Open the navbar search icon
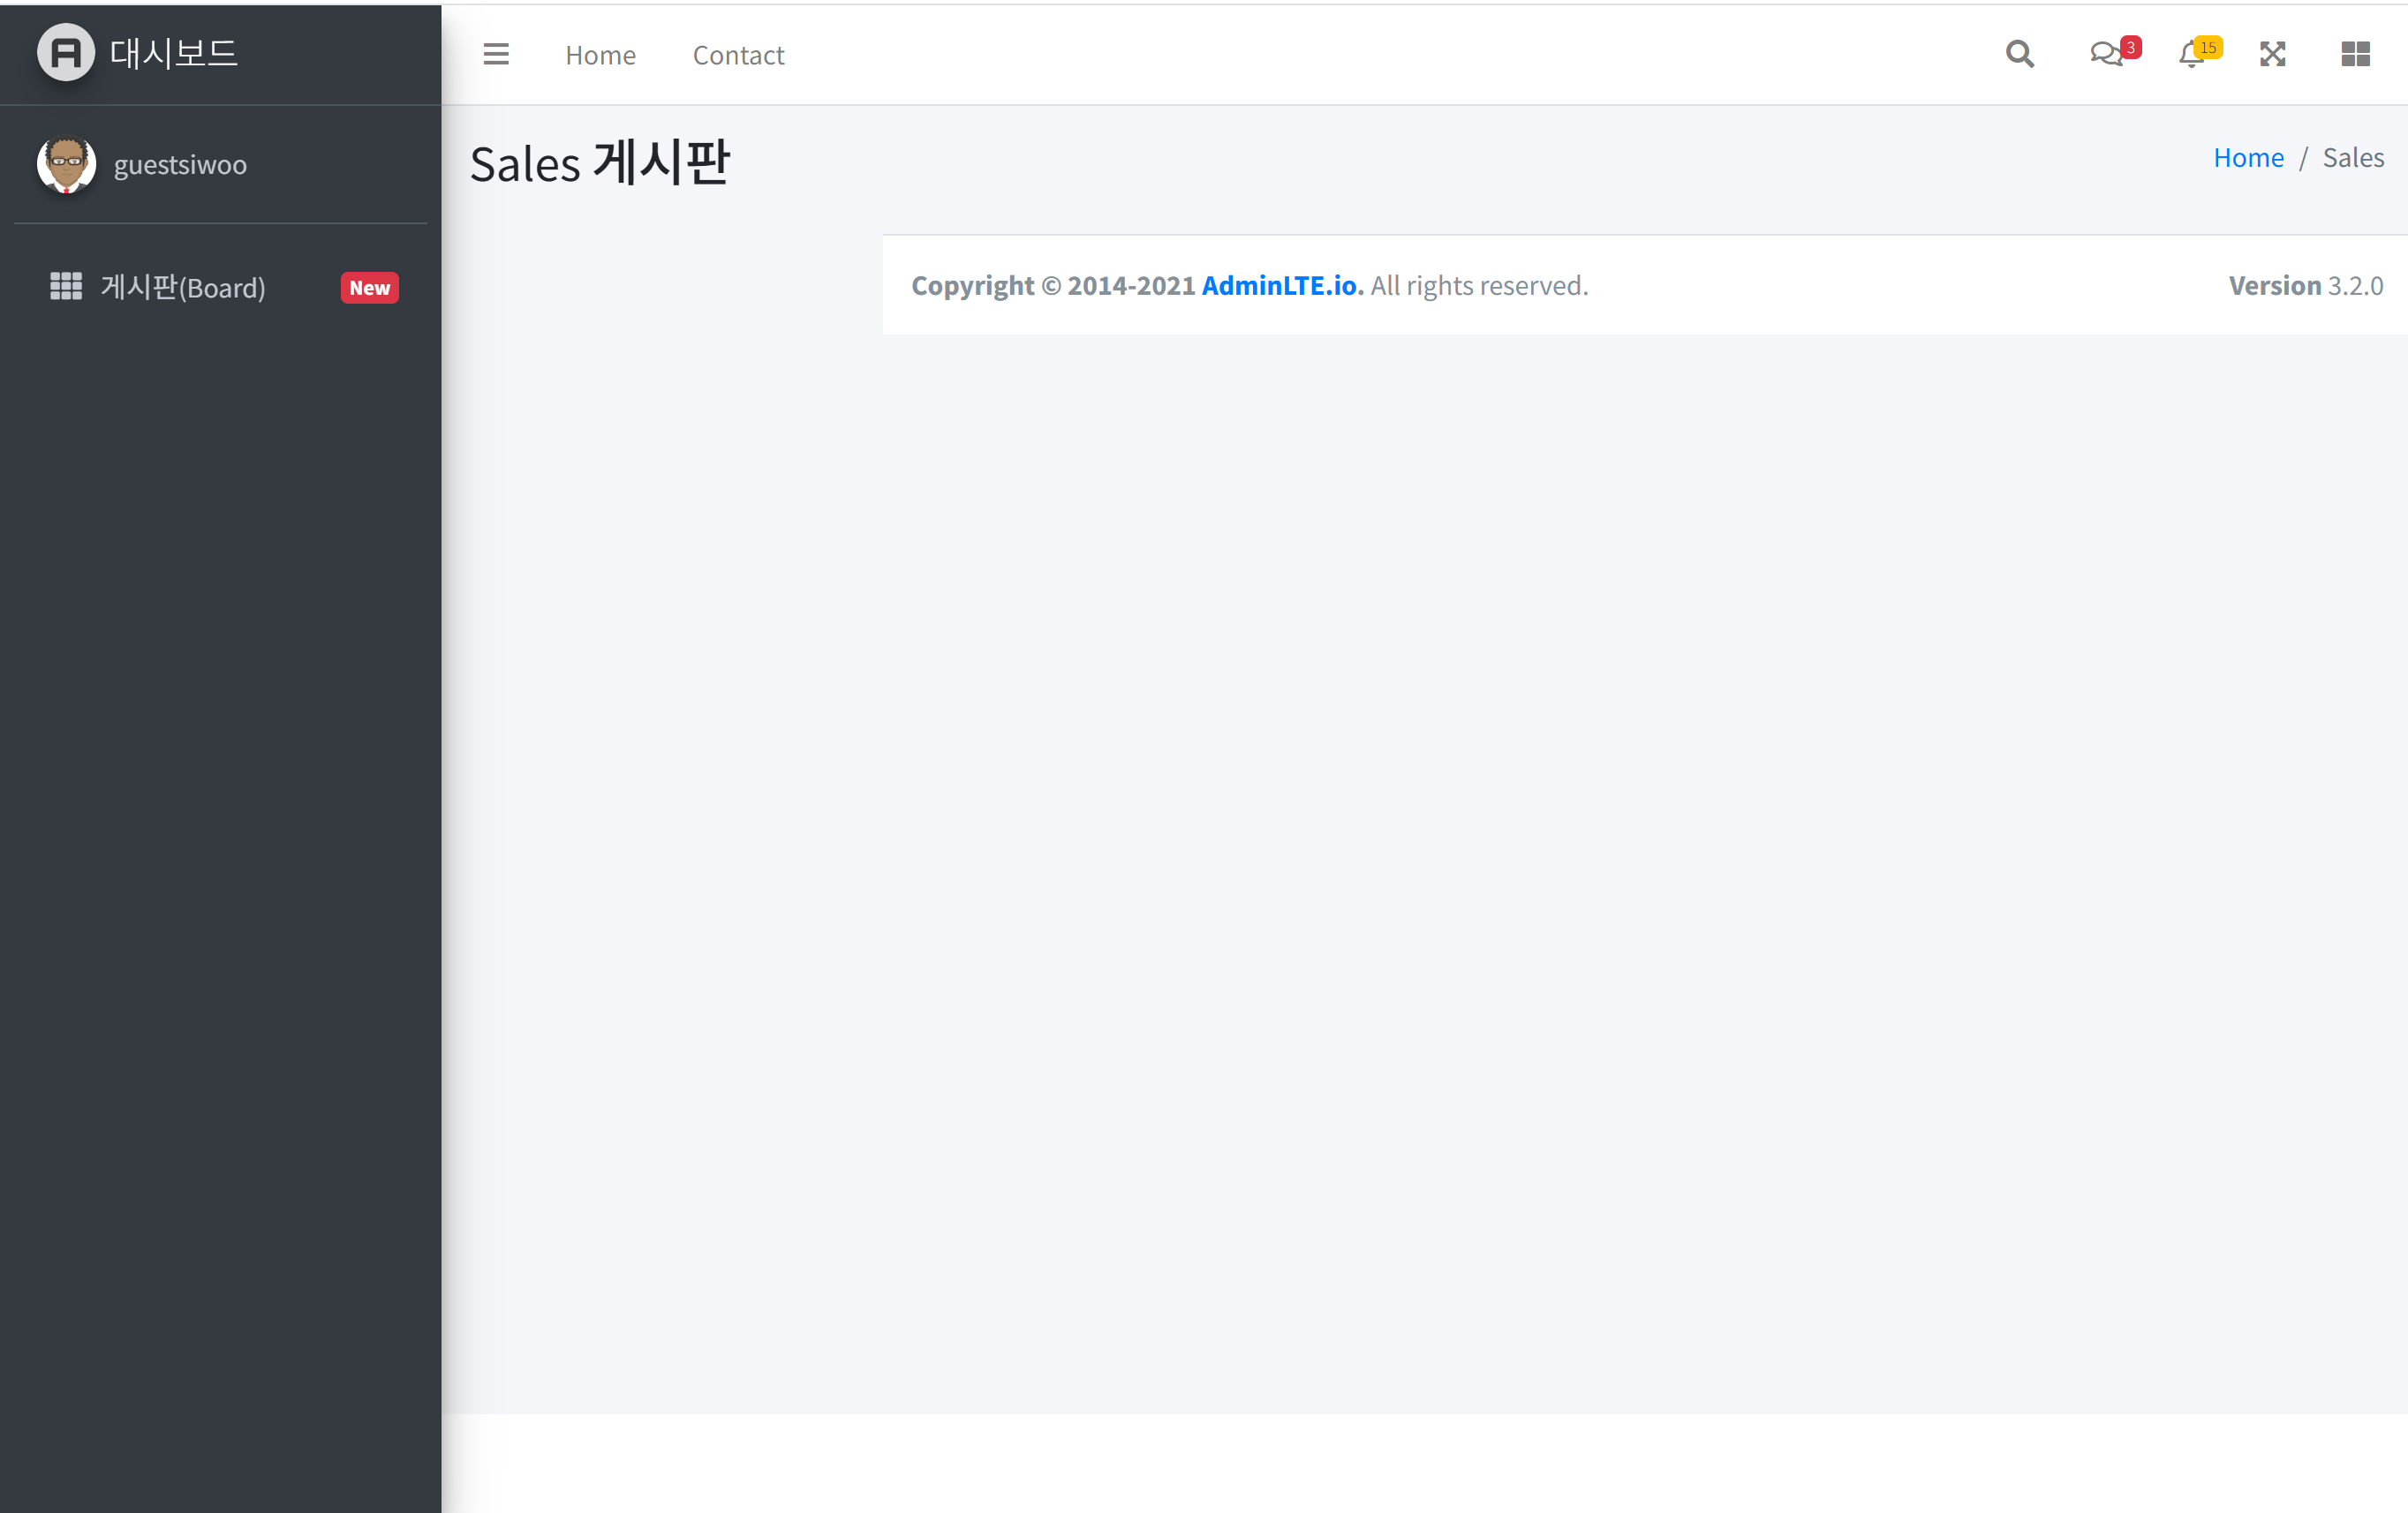The width and height of the screenshot is (2408, 1513). (2019, 54)
